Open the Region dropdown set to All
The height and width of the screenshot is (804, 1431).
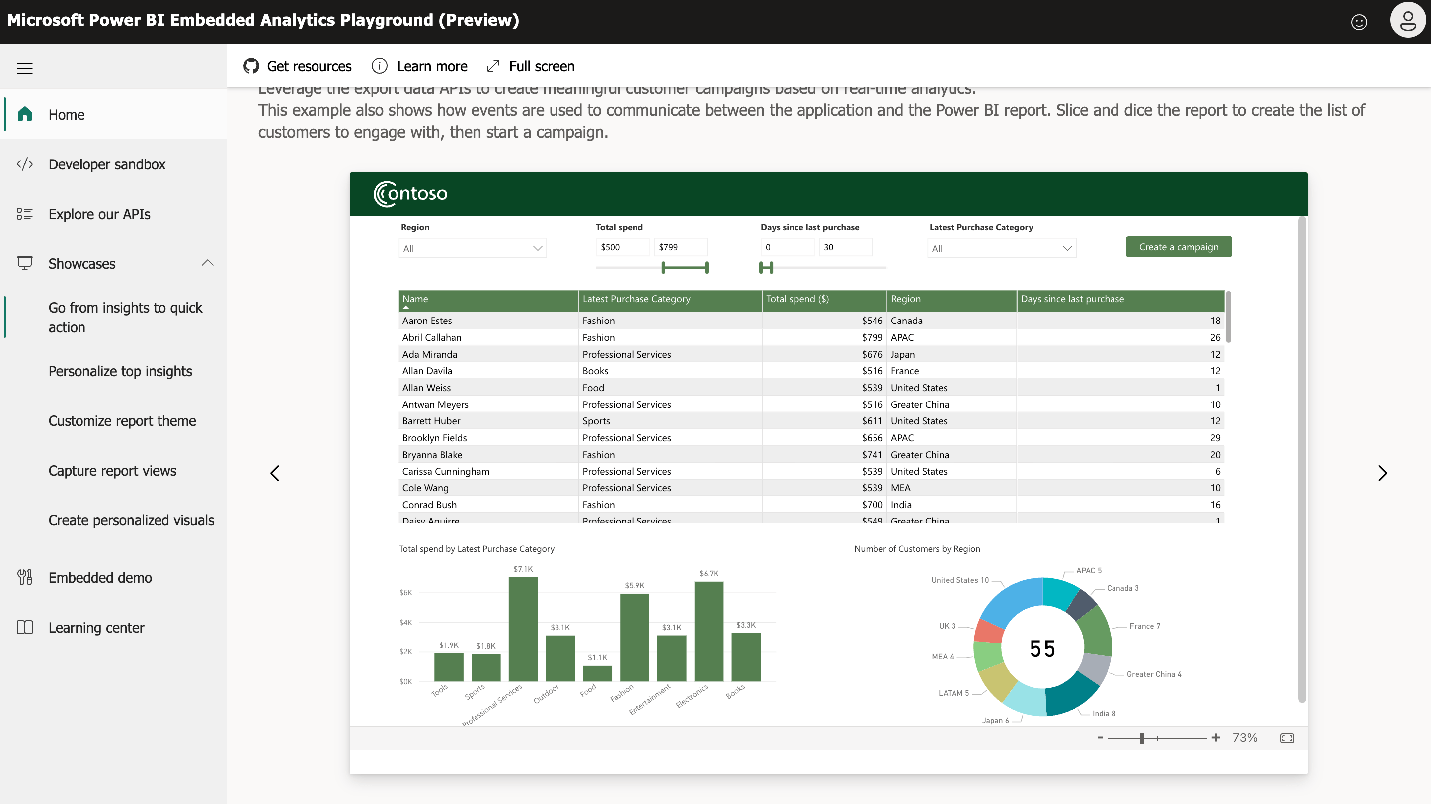coord(472,248)
